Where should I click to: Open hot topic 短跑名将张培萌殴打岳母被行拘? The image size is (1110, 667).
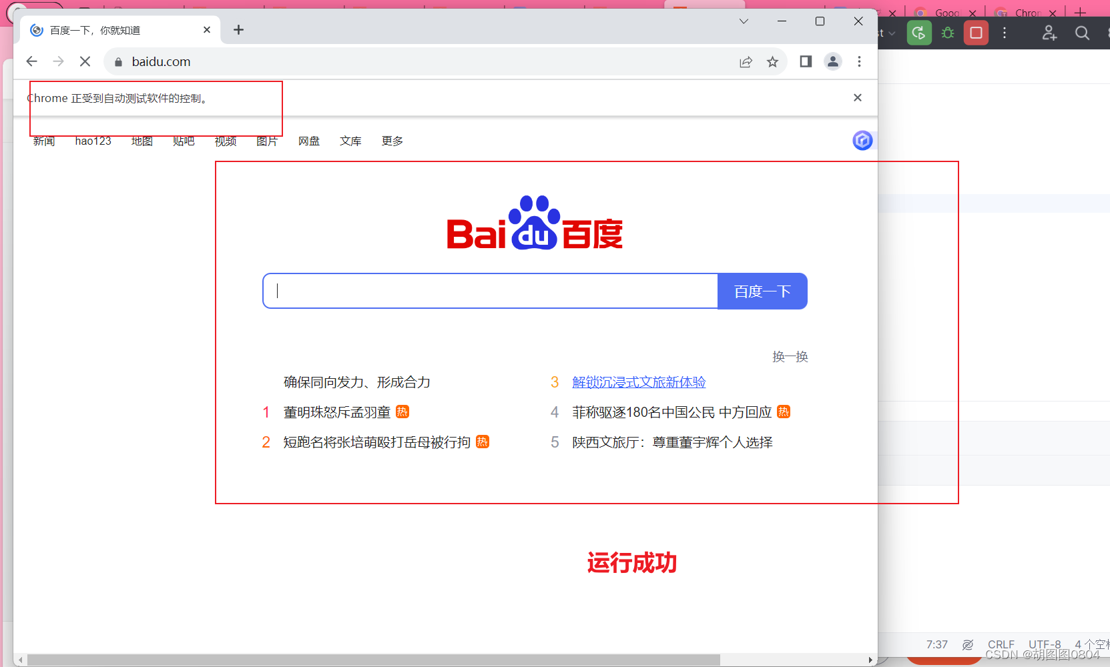pos(377,442)
